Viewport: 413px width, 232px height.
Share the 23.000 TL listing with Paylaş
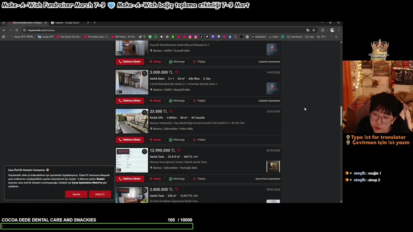click(x=199, y=140)
